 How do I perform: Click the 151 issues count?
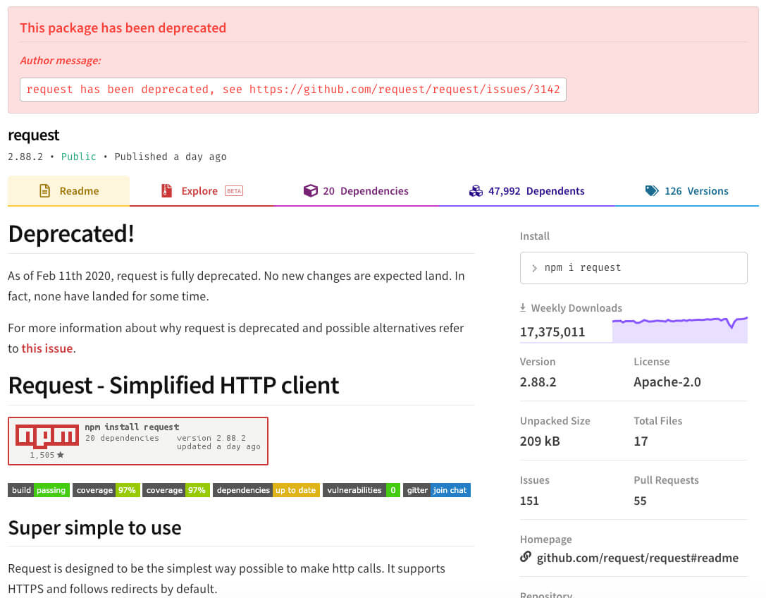[x=529, y=501]
